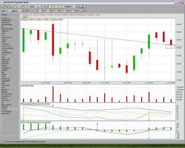Screen dimensions: 185x148
Task: Click LOG scale icon beside the candlestick icon
Action: point(50,6)
